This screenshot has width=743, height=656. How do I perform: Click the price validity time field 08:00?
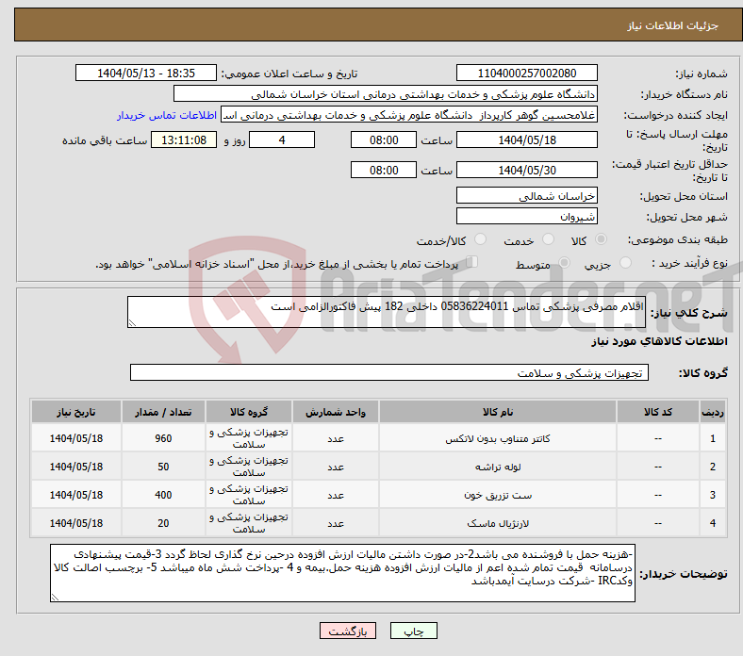pyautogui.click(x=384, y=170)
